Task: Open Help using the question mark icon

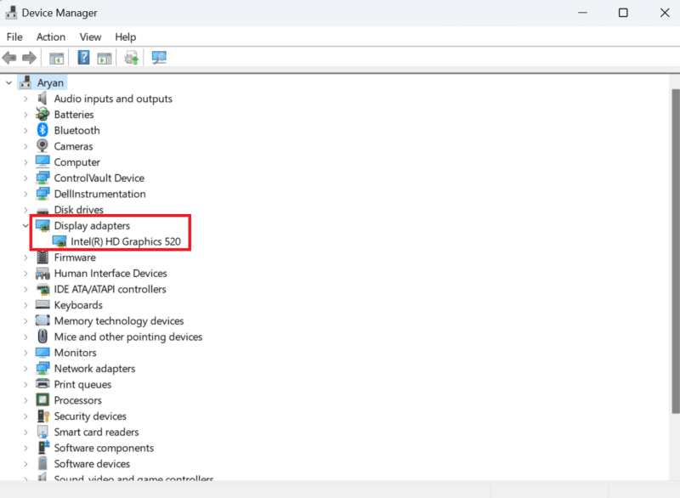Action: tap(82, 57)
